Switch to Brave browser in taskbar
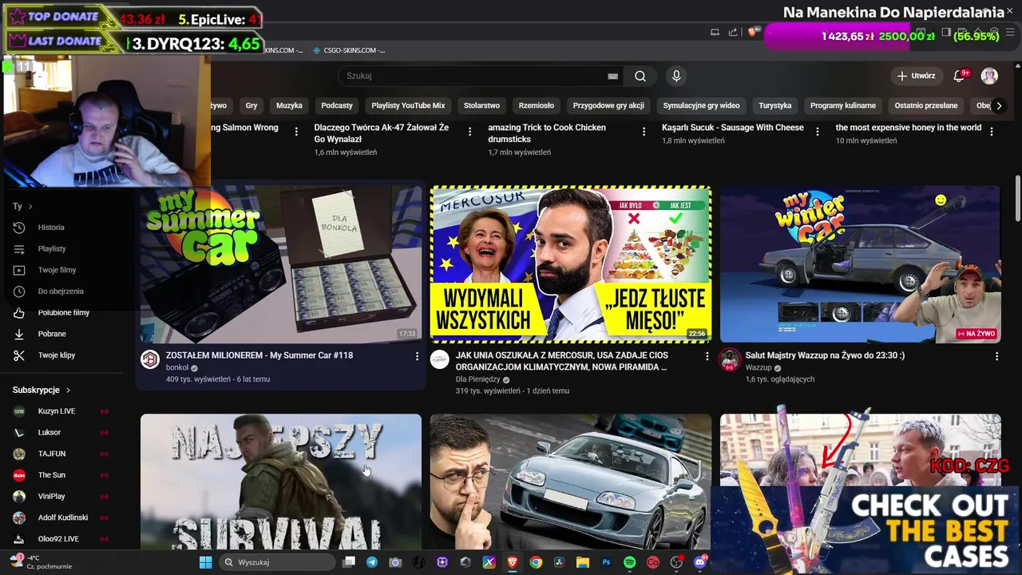 click(x=512, y=562)
